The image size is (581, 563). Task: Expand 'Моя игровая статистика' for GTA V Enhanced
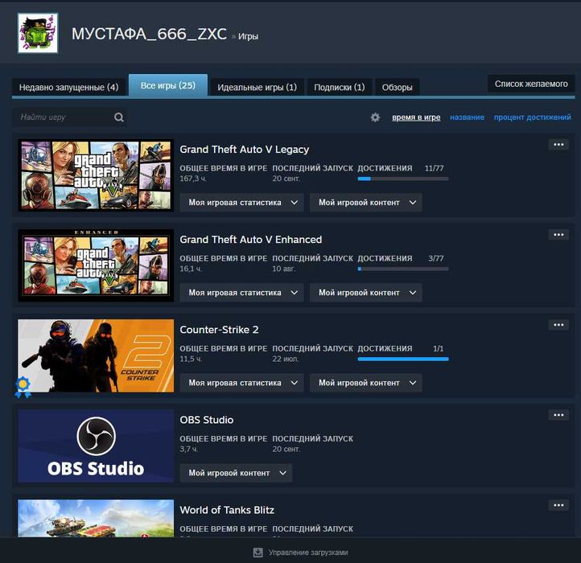(x=241, y=293)
